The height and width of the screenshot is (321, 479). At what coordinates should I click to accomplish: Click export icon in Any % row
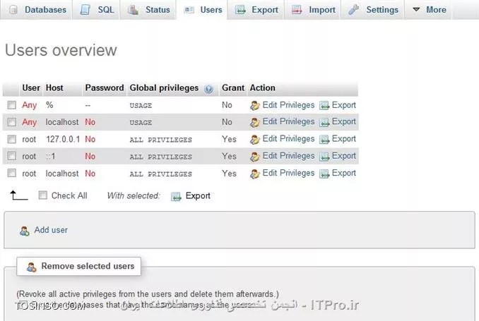click(x=324, y=106)
